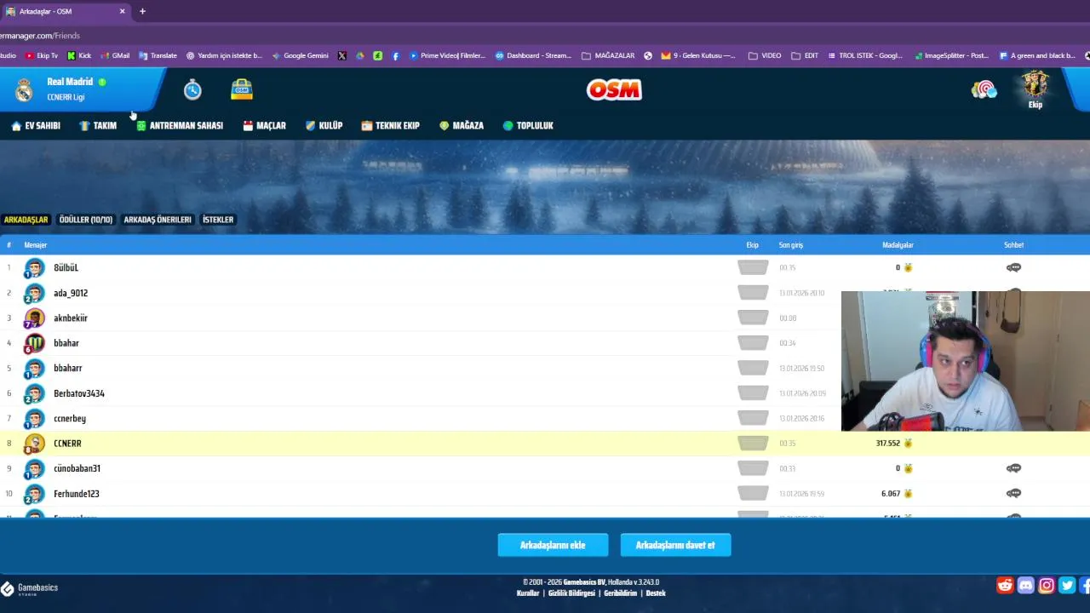
Task: Sort by the Son giriş column header
Action: (x=791, y=245)
